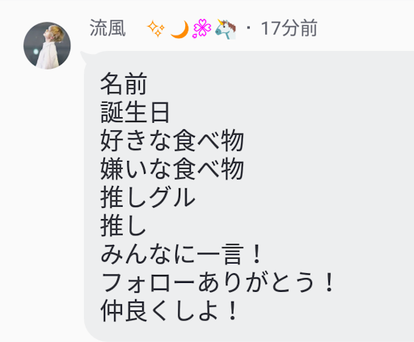Click the みんなに一言 line
Viewport: 414px width, 342px height.
(181, 255)
